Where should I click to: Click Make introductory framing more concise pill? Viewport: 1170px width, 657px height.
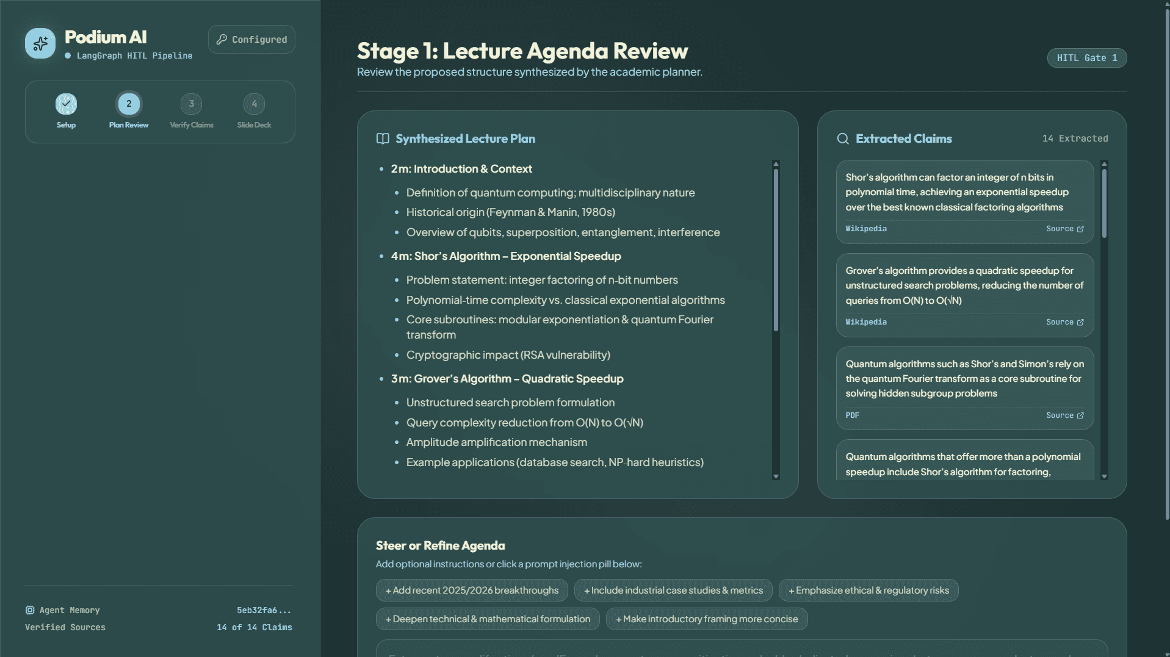(707, 619)
